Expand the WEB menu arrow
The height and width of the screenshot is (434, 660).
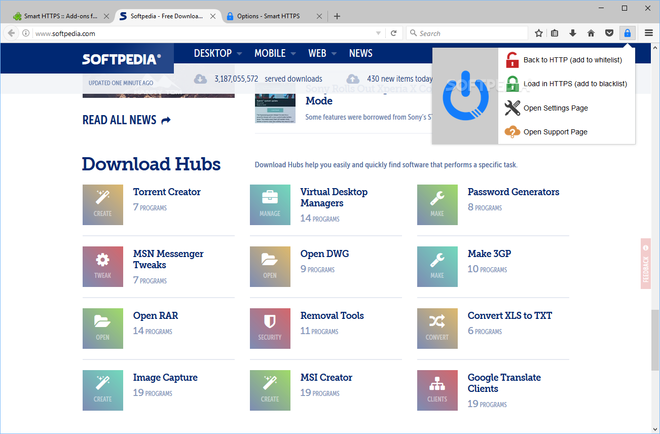tap(334, 54)
